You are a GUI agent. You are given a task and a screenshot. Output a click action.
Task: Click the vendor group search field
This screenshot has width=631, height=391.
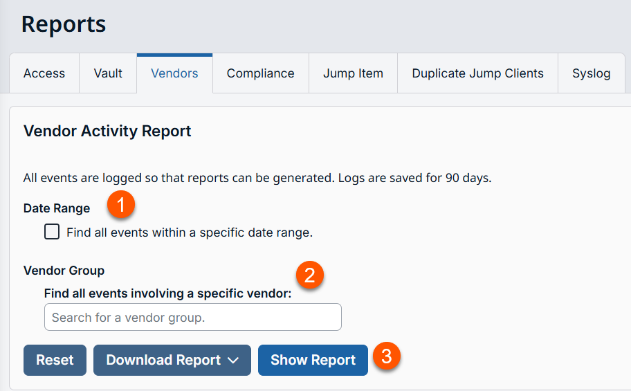[193, 318]
